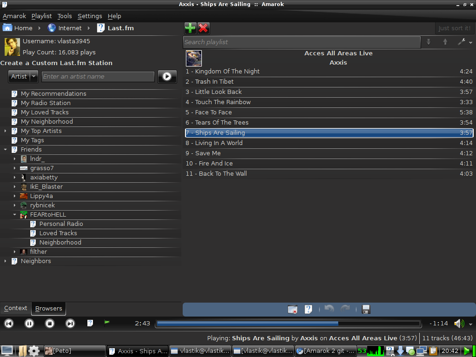Stop playback
The image size is (476, 357).
49,324
